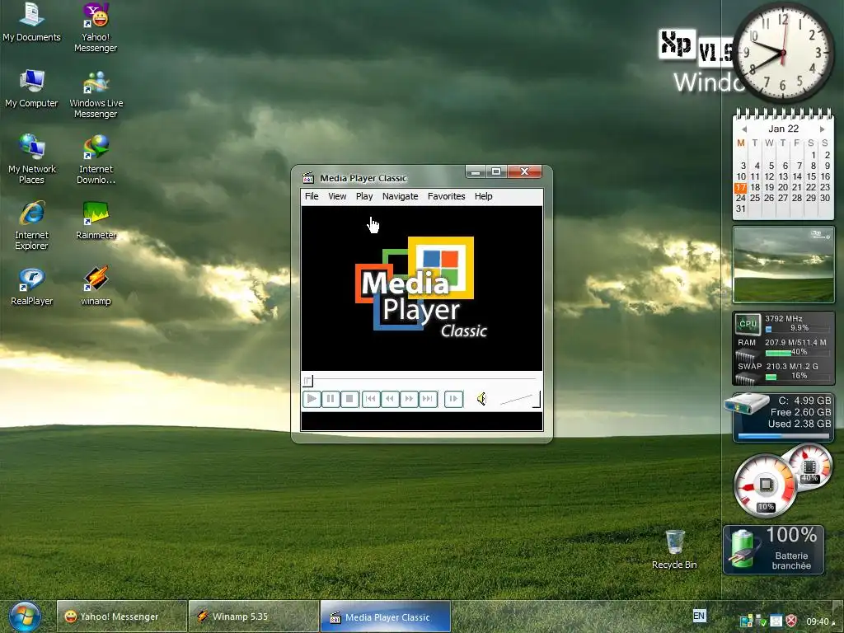
Task: Switch to Yahoo! Messenger taskbar button
Action: [x=122, y=617]
